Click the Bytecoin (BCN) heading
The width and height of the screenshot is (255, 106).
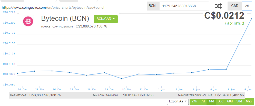tap(65, 18)
